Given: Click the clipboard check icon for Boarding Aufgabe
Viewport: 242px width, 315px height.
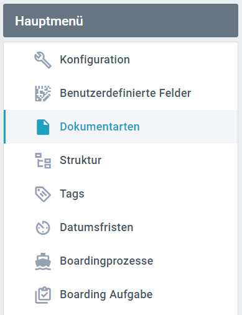Looking at the screenshot, I should click(43, 295).
